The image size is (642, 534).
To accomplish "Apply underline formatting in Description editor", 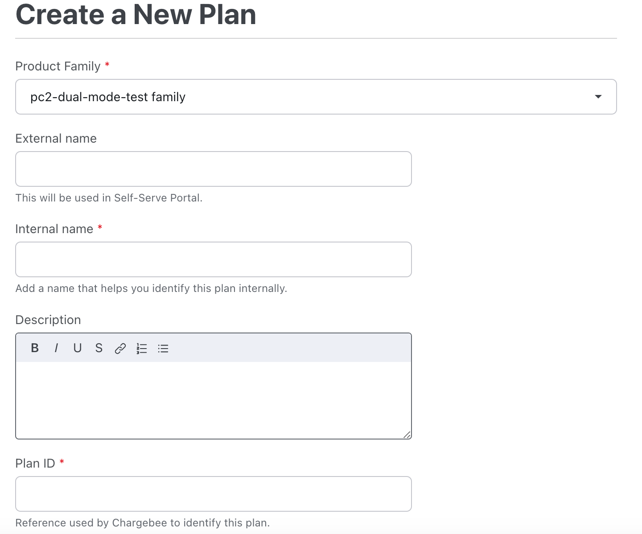I will tap(78, 348).
